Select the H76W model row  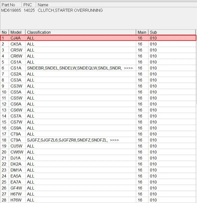click(x=98, y=200)
